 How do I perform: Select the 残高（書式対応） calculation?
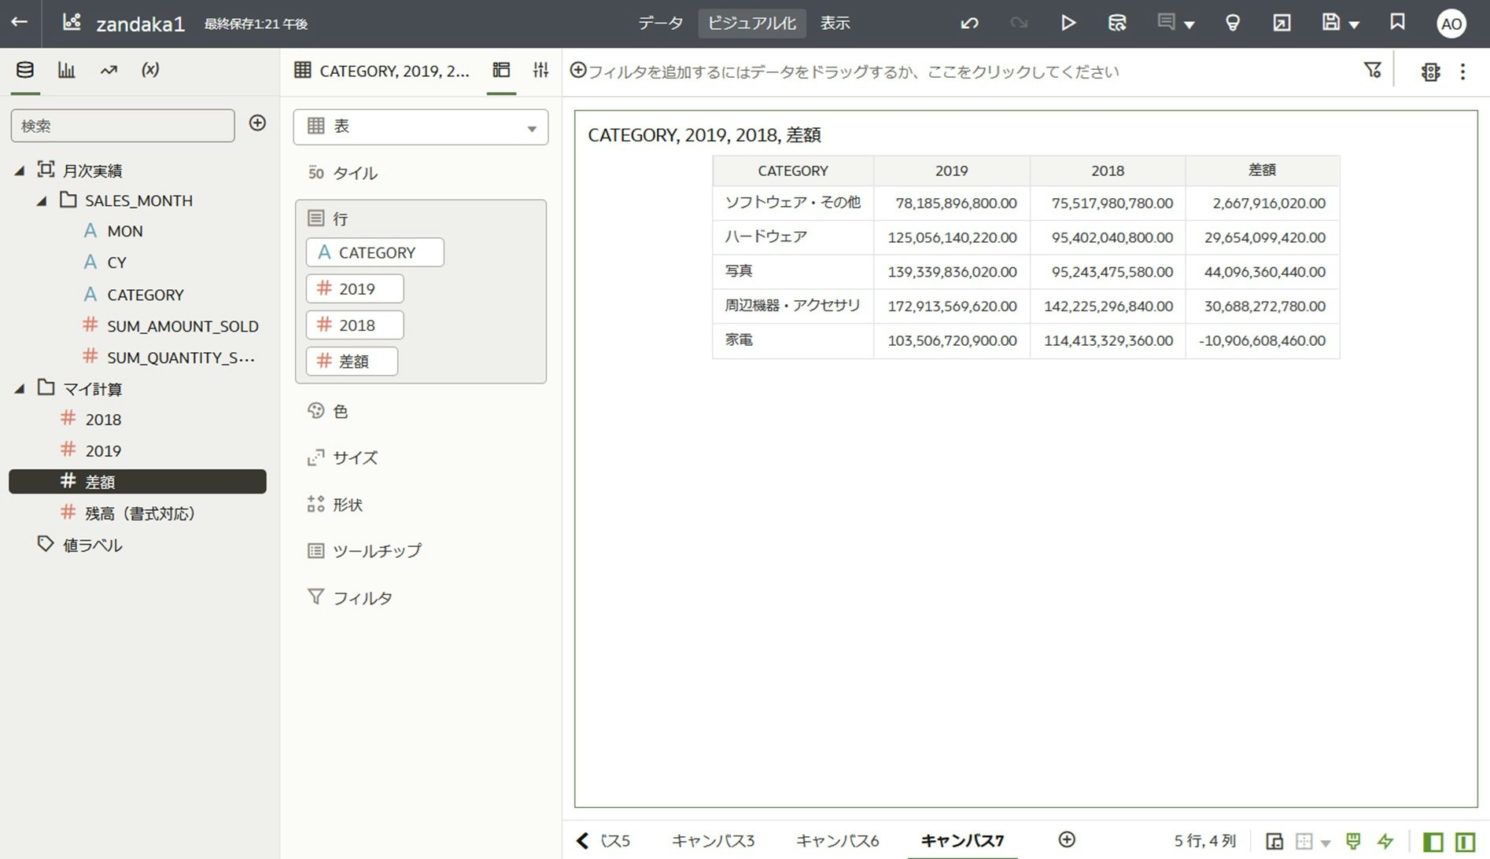(x=139, y=514)
